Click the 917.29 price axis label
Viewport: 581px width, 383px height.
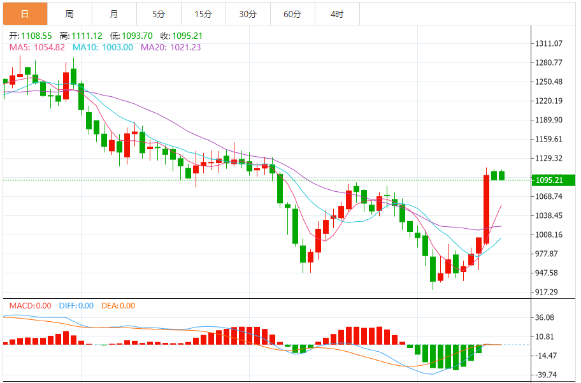(547, 292)
